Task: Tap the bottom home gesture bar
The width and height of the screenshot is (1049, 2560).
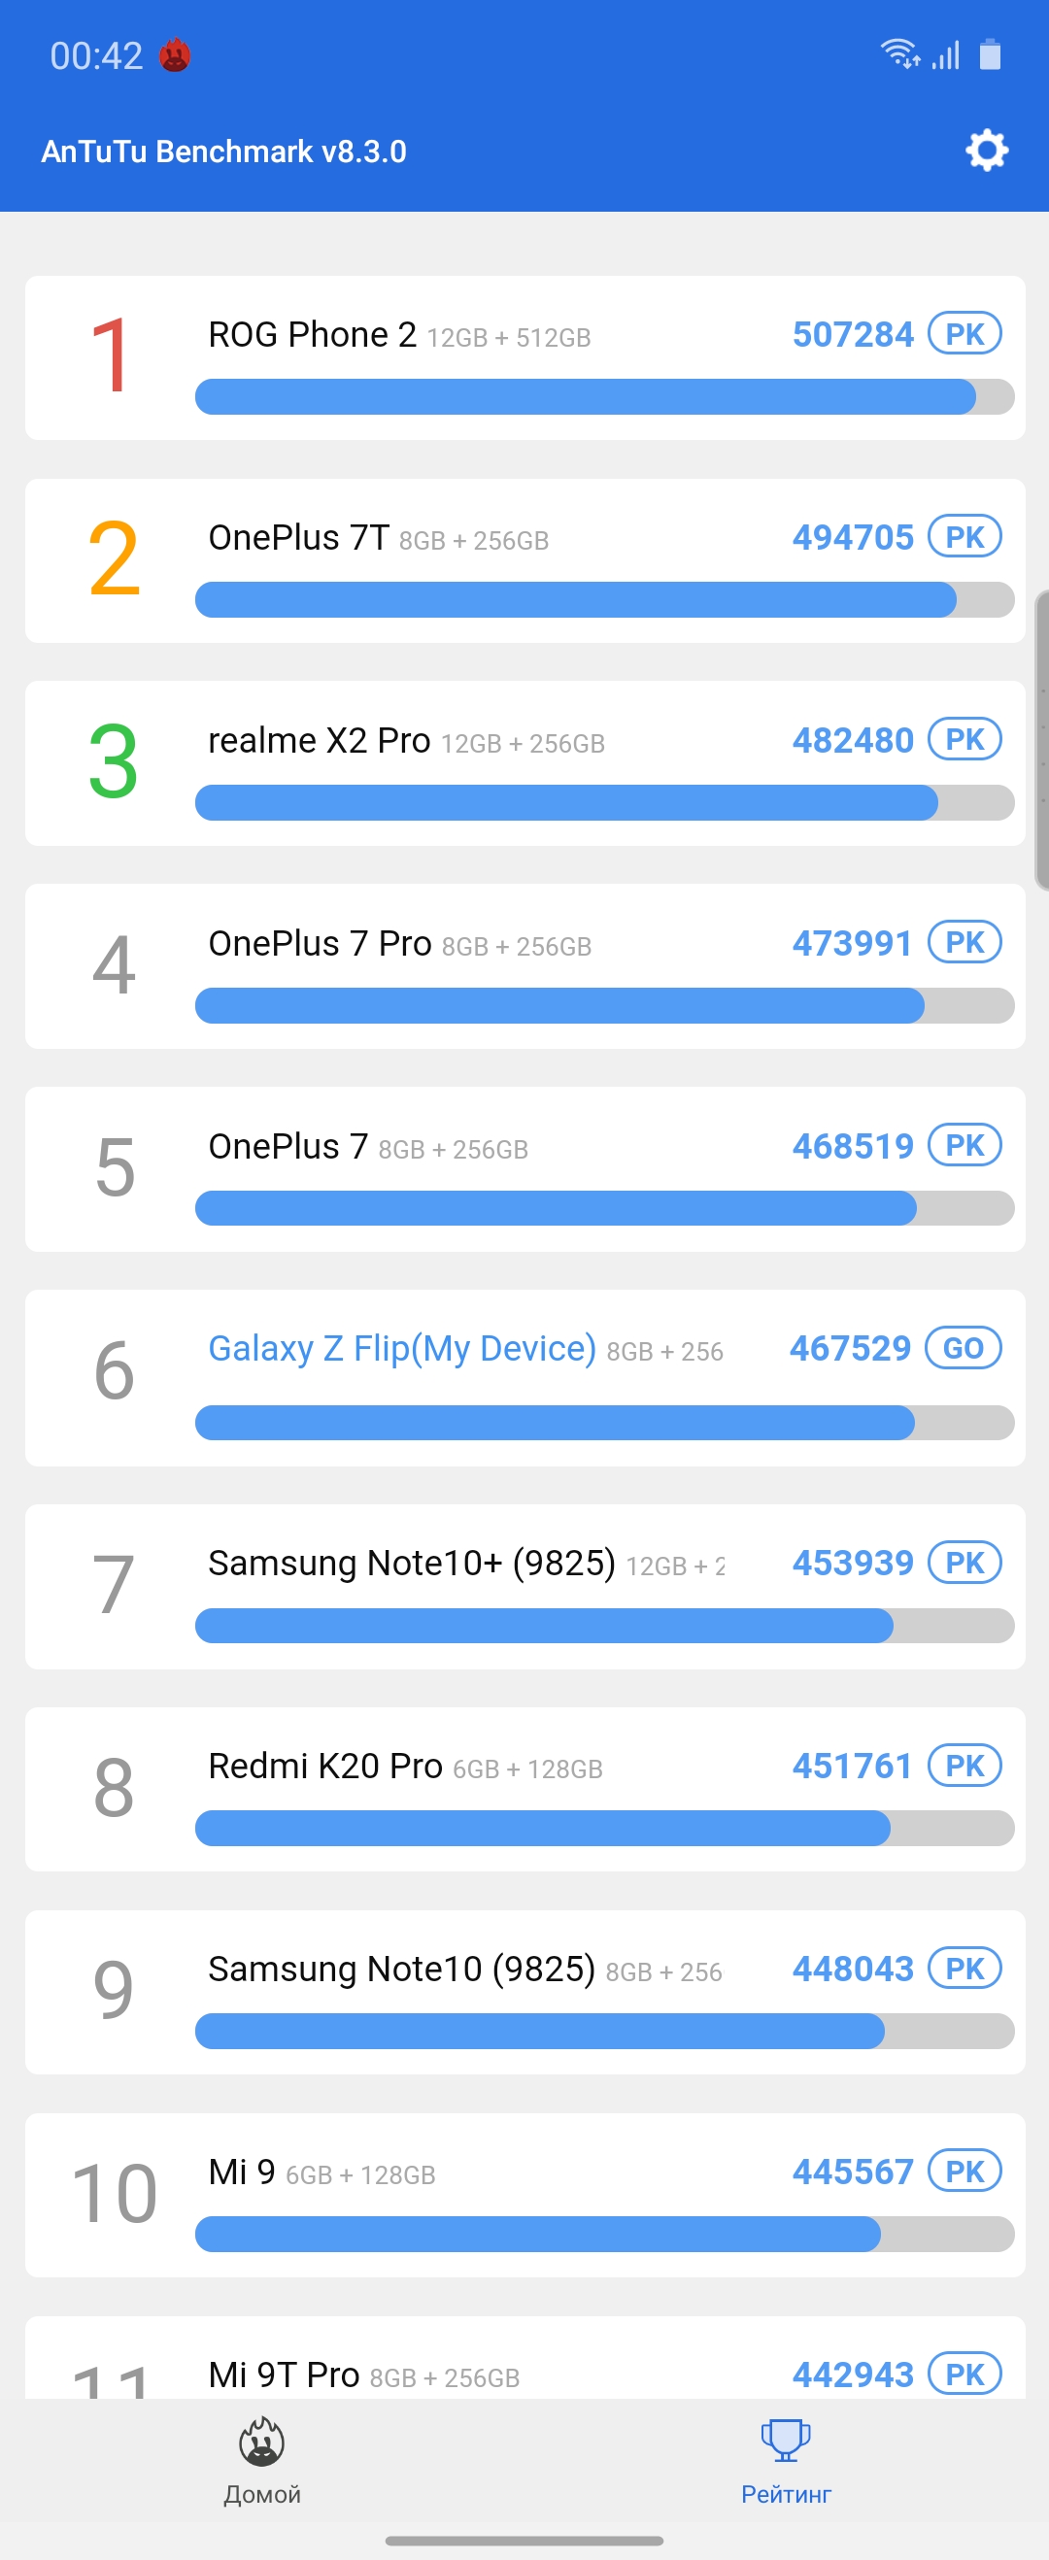Action: click(524, 2541)
